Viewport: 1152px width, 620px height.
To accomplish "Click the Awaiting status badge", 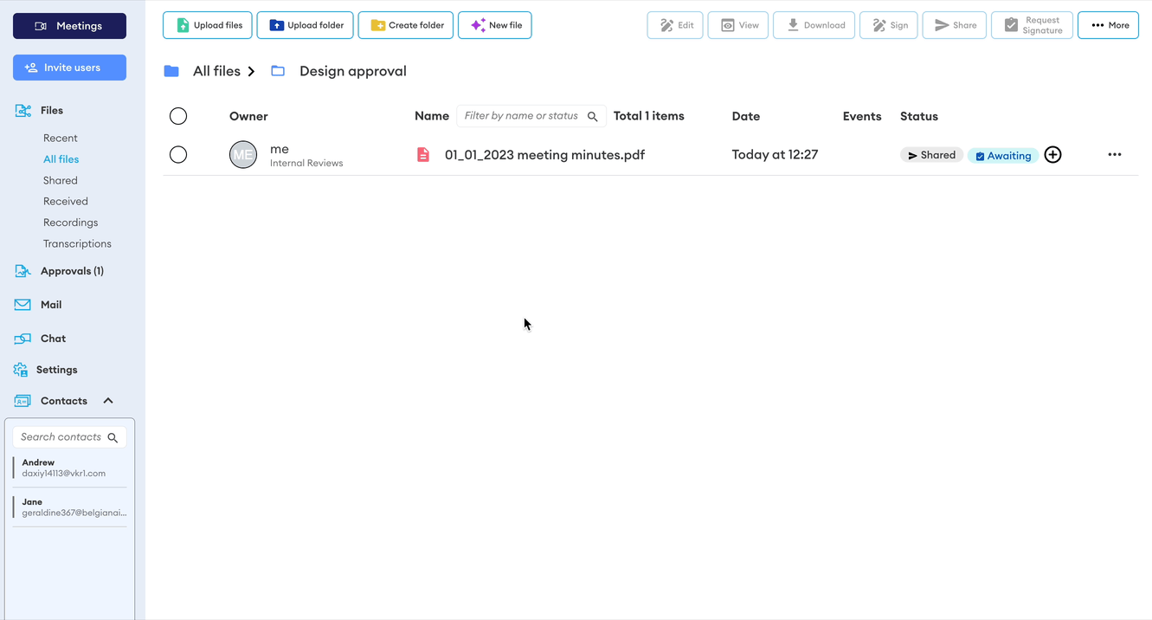I will (1003, 156).
